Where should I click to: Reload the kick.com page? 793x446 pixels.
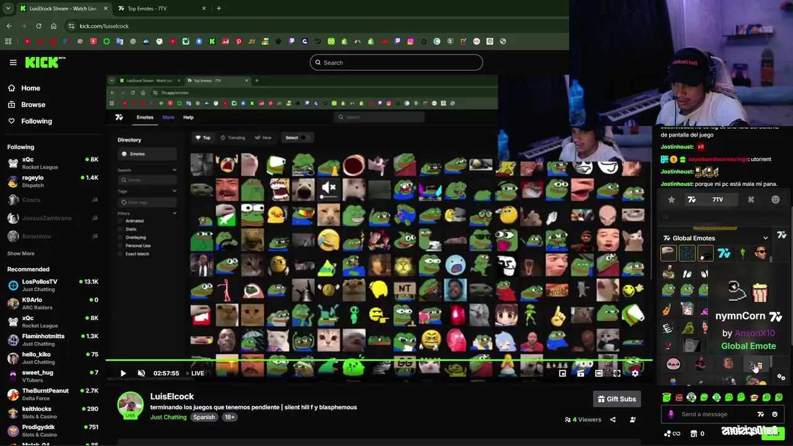(38, 26)
